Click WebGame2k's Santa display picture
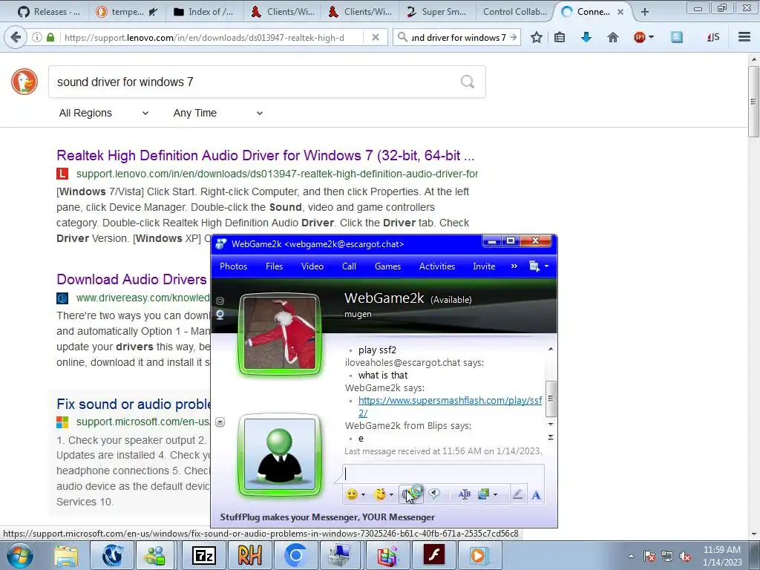The height and width of the screenshot is (570, 760). 280,333
